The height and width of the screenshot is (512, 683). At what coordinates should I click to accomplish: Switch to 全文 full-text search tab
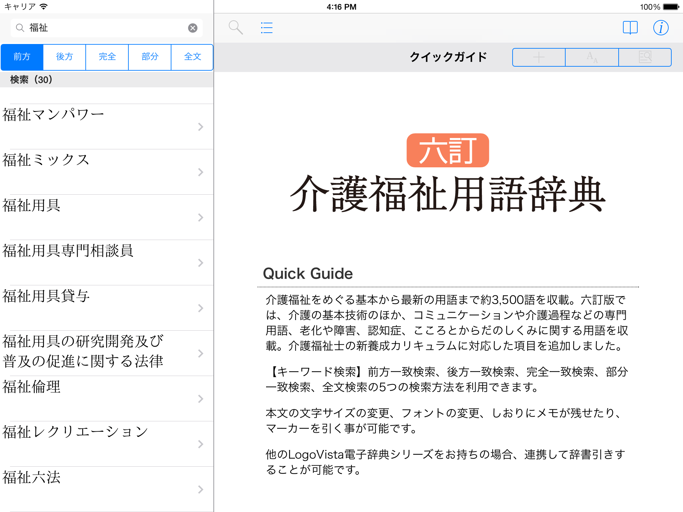click(x=192, y=57)
